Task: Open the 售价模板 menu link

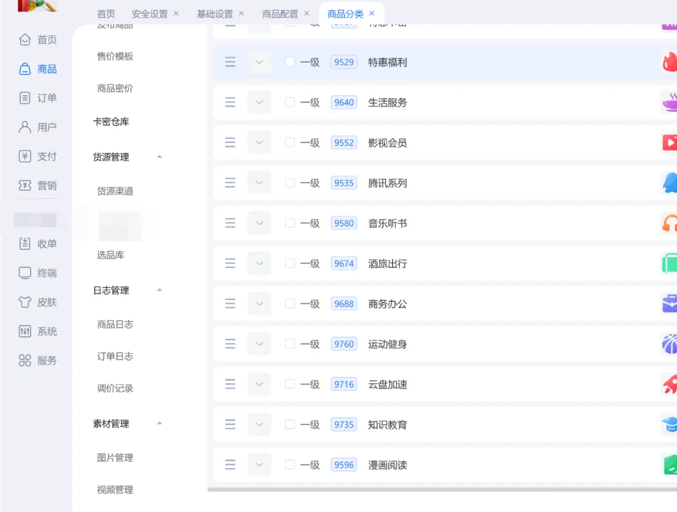Action: (x=115, y=56)
